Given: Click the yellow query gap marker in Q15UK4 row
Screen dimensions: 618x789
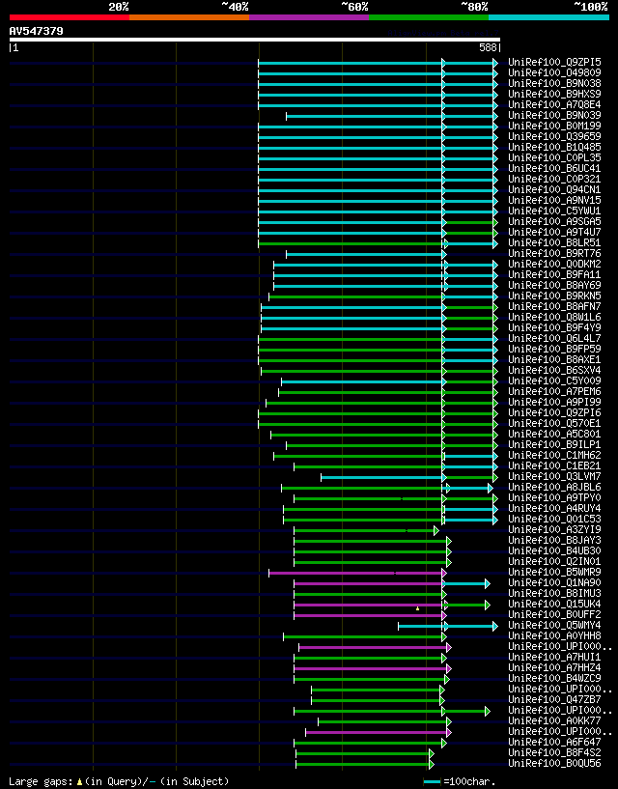Looking at the screenshot, I should coord(418,608).
